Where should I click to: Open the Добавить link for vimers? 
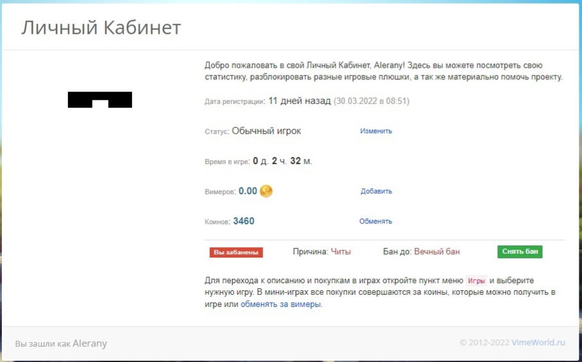click(x=376, y=192)
